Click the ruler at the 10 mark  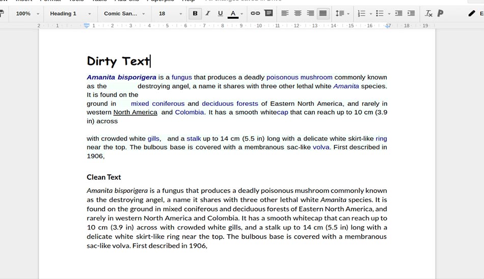coord(259,25)
